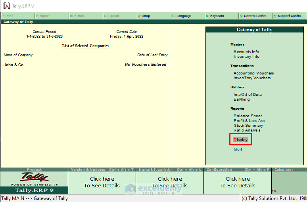
Task: Click the Tally Solutions copyright text
Action: (274, 198)
